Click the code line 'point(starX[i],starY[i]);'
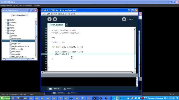This screenshot has width=179, height=100. tap(69, 52)
